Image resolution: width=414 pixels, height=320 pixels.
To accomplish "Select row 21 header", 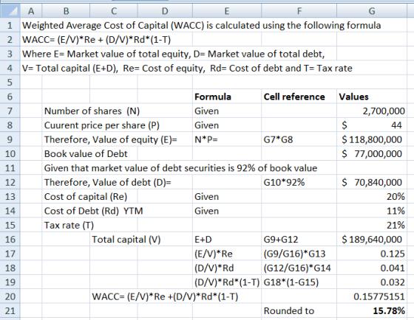I will [x=10, y=310].
